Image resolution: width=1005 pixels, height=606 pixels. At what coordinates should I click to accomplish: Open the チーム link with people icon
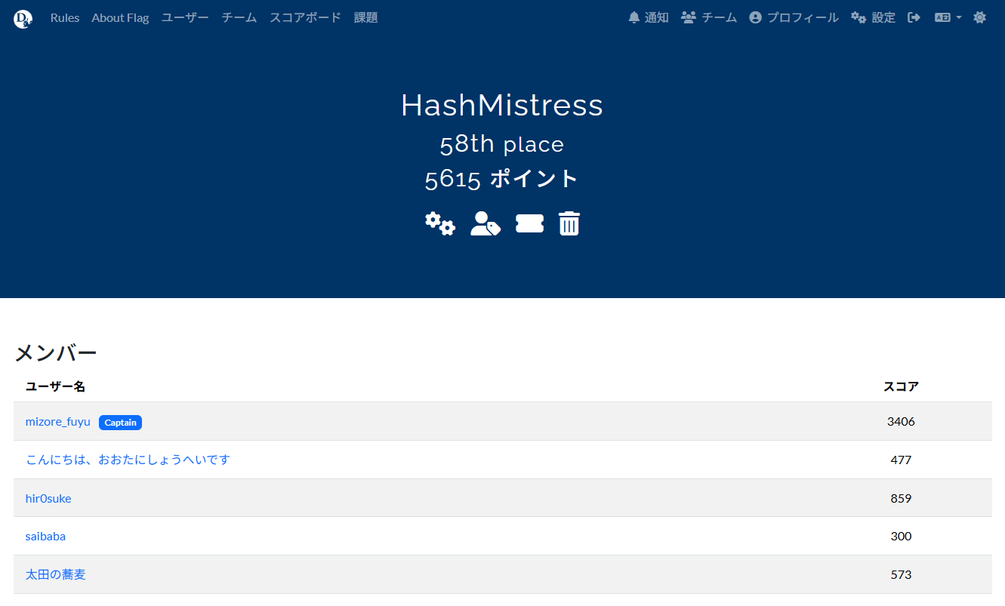[x=709, y=17]
